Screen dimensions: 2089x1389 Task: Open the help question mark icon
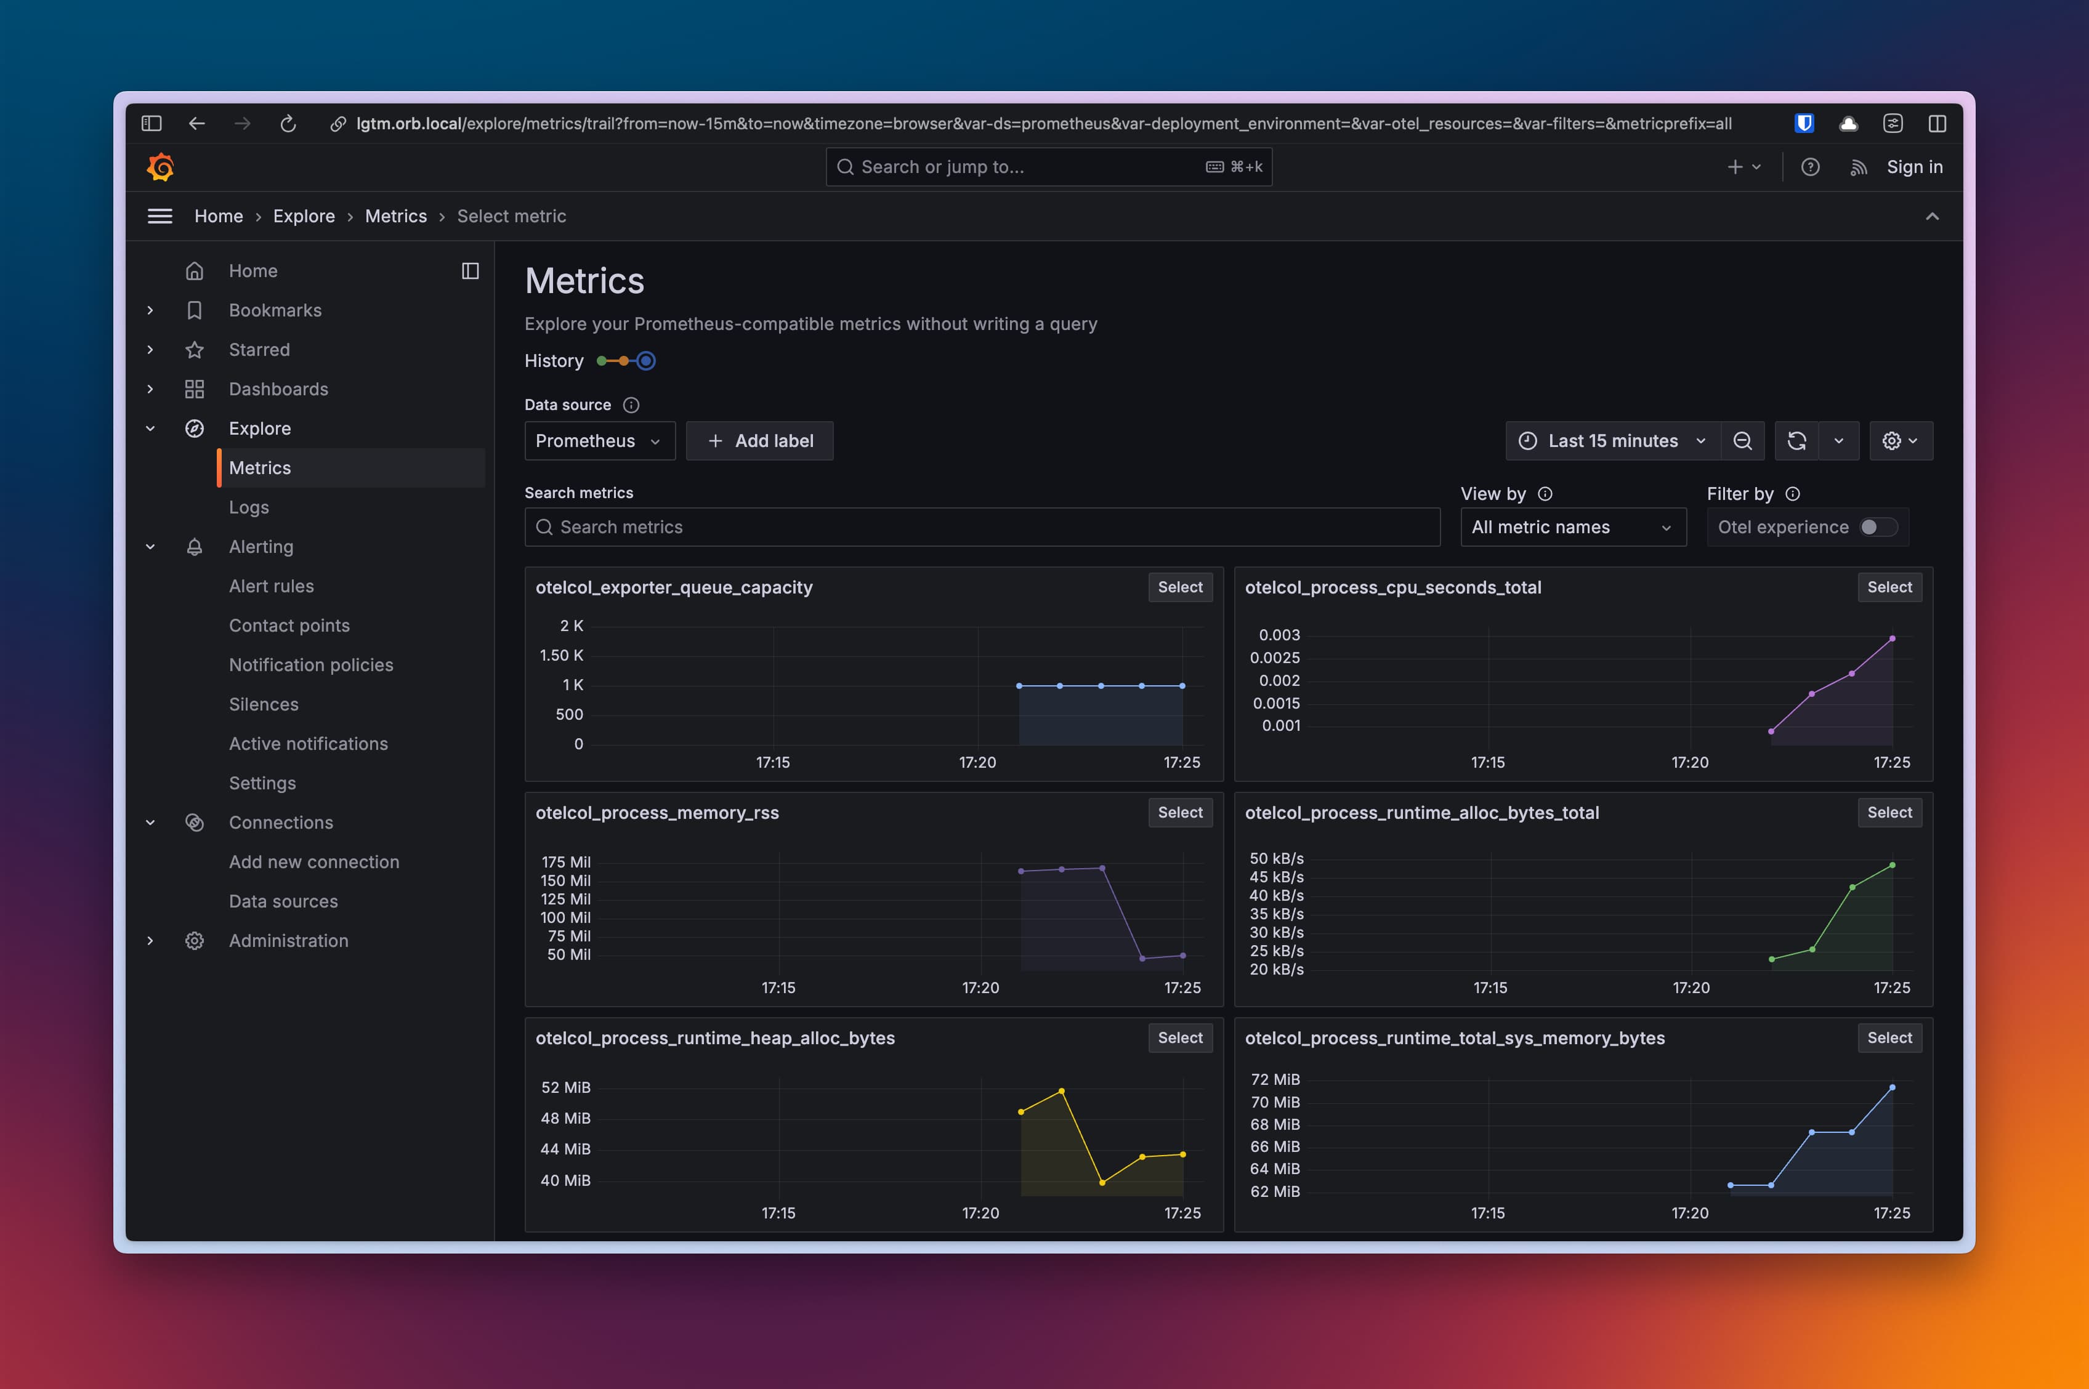point(1810,166)
